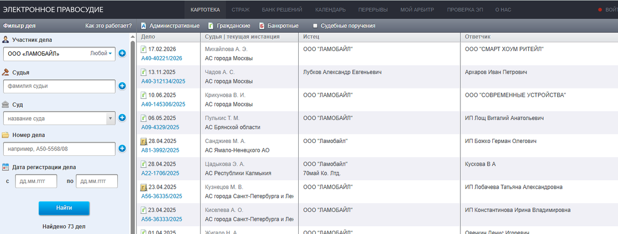
Task: Click the court building icon
Action: (6, 104)
